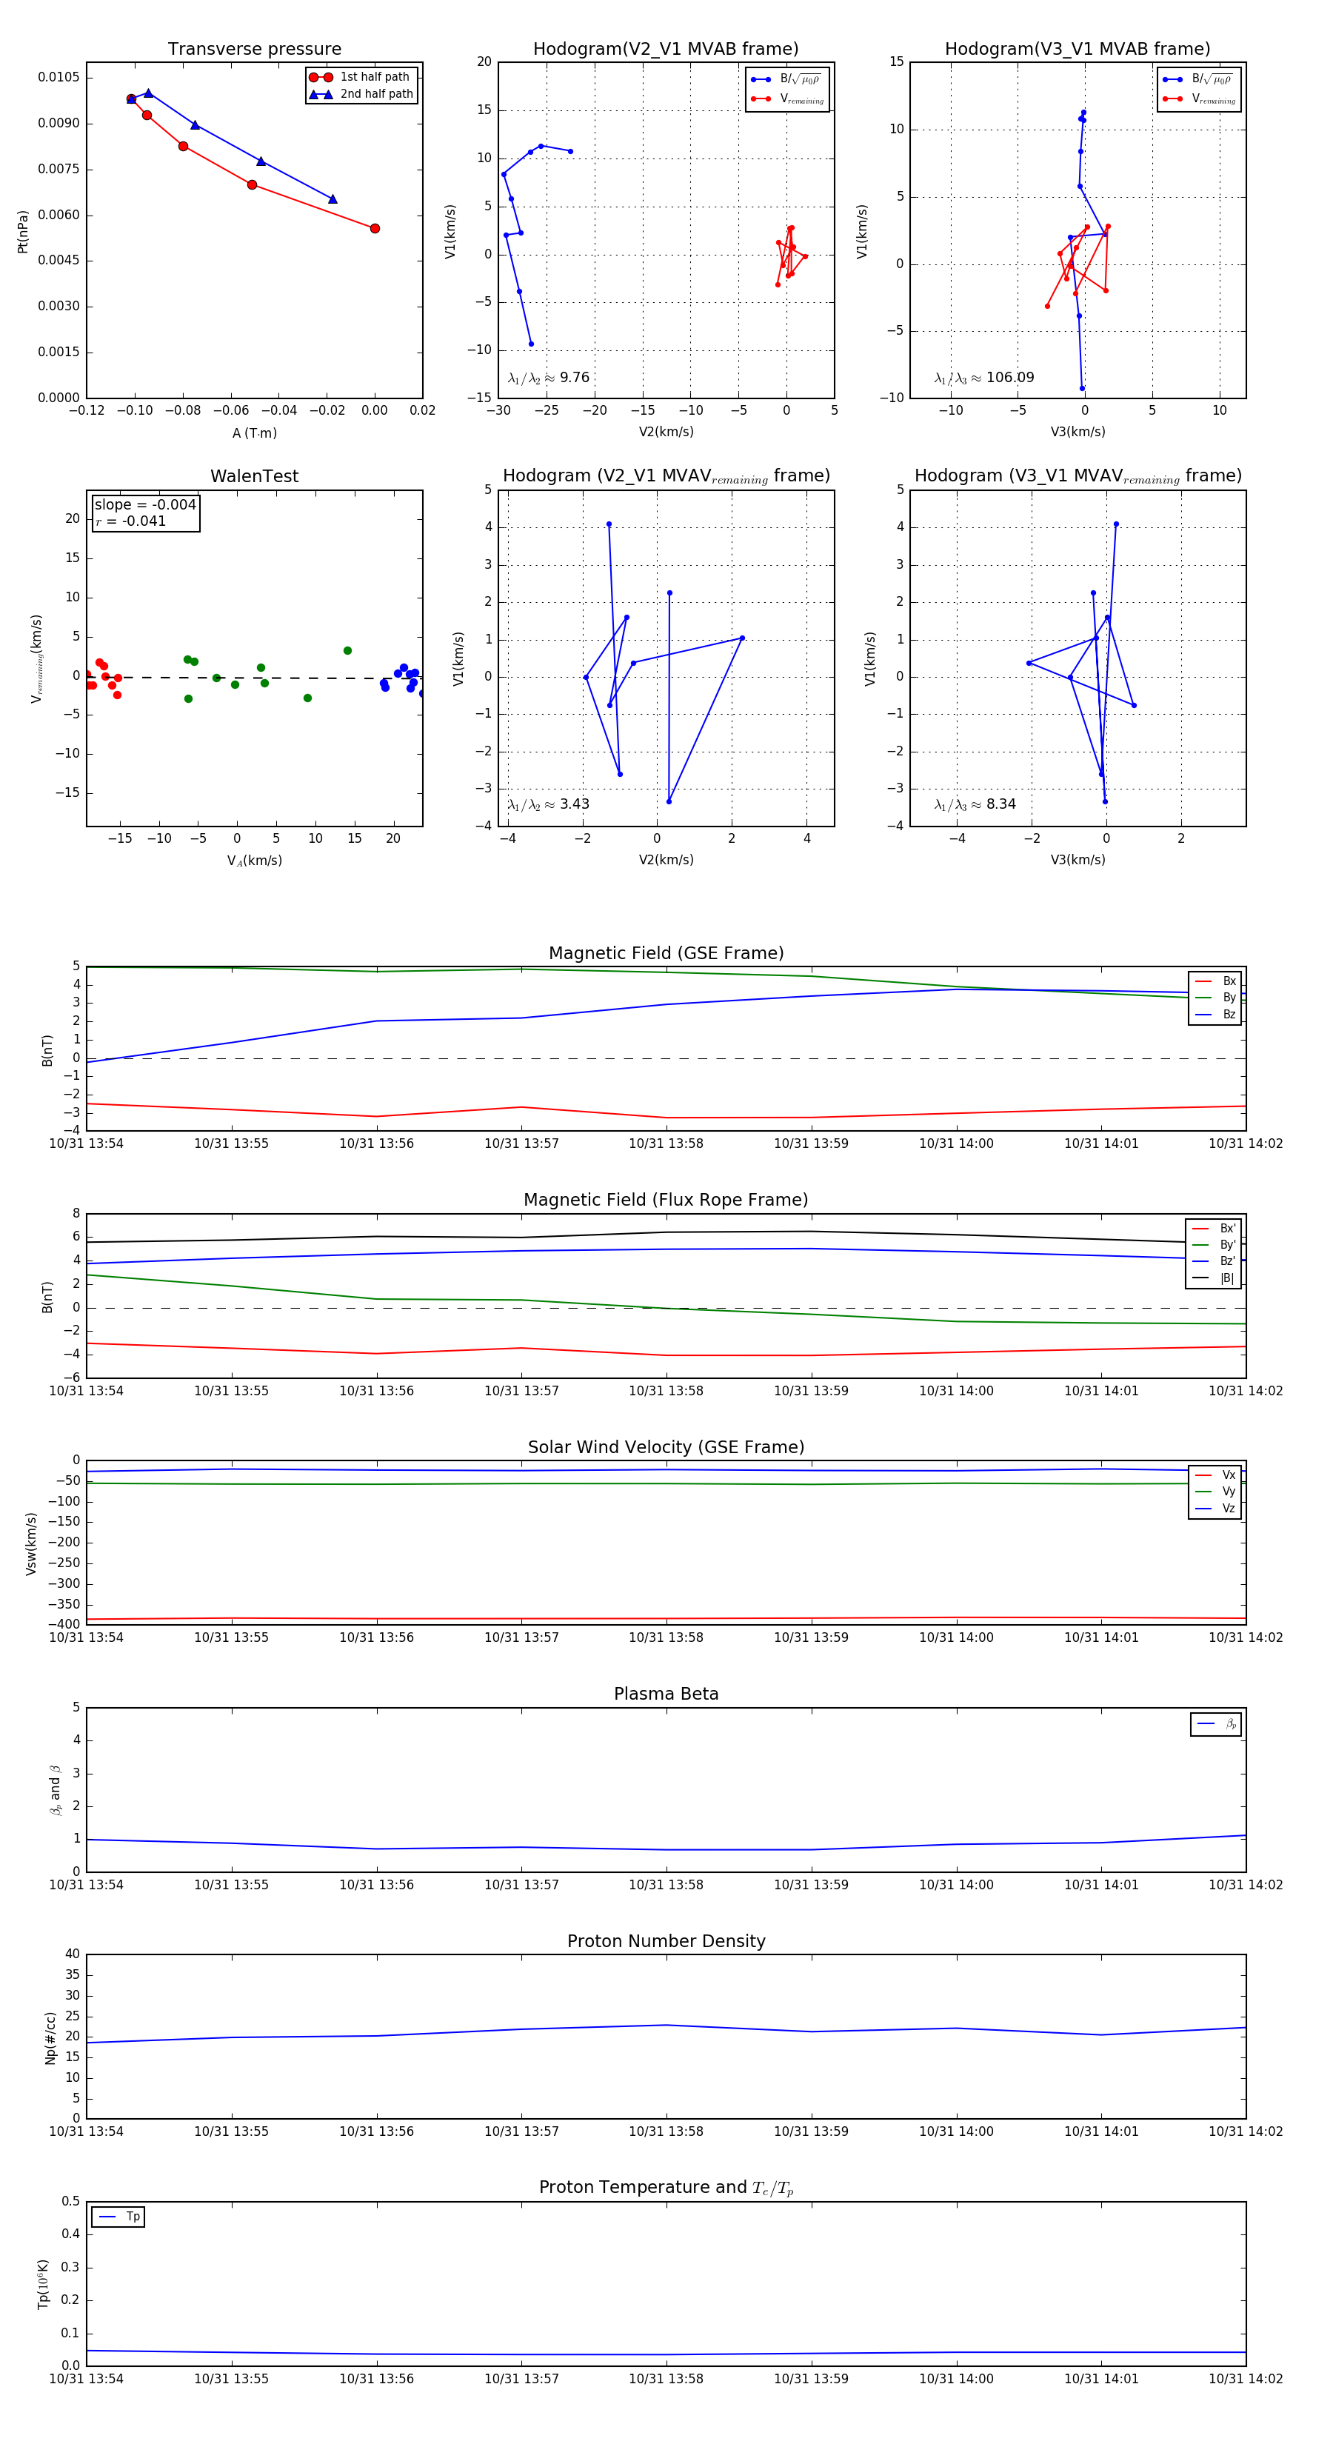Click the |B| legend entry

click(1214, 1278)
